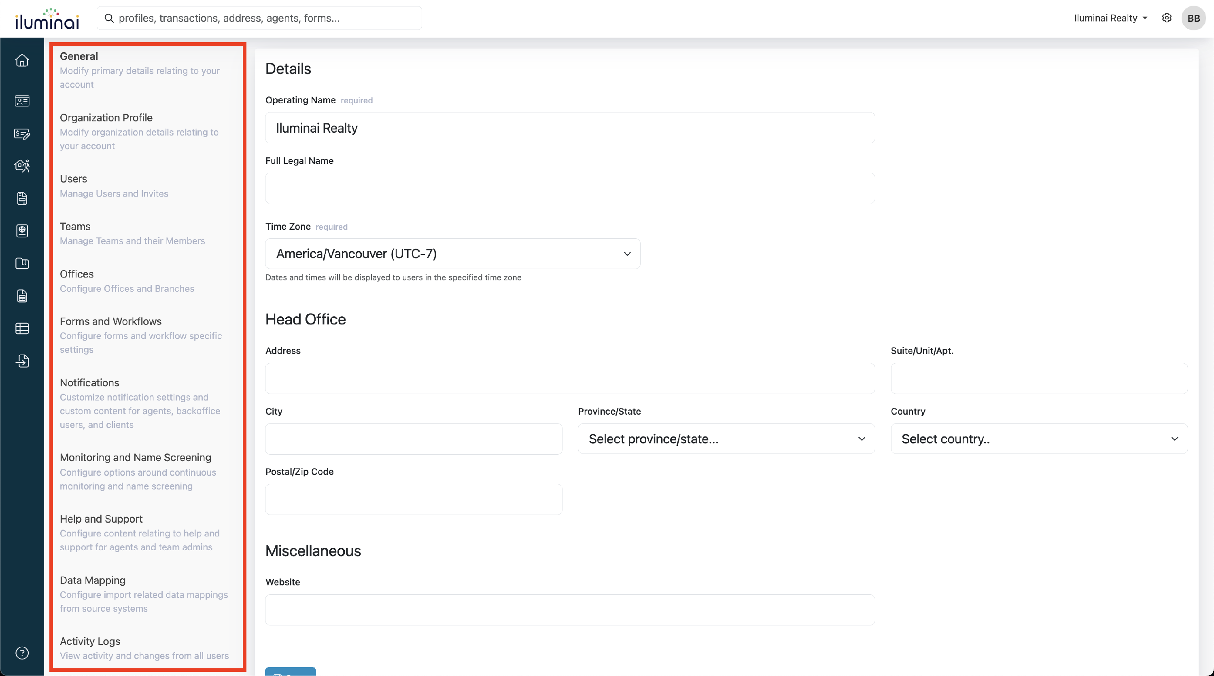1214x676 pixels.
Task: Open the help question mark icon
Action: pos(22,653)
